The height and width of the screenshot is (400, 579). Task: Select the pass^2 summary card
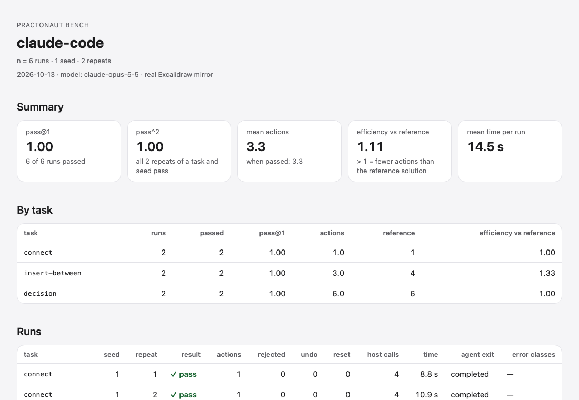179,151
